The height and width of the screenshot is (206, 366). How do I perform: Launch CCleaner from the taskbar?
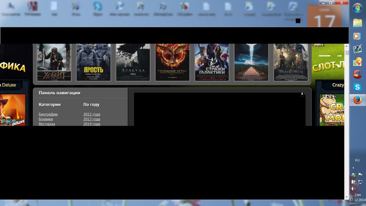tap(357, 74)
